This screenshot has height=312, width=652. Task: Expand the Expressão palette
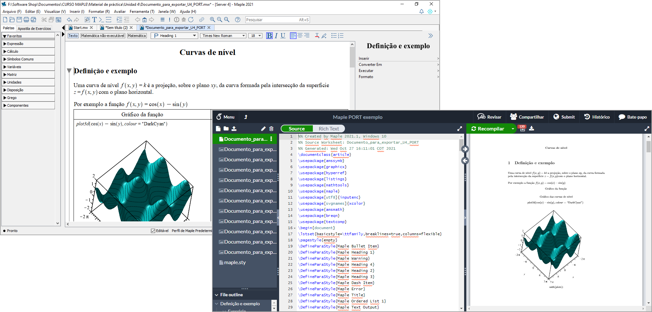click(28, 44)
